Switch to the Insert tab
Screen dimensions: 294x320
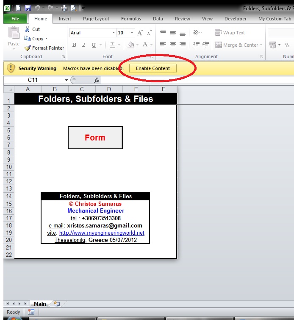pos(65,19)
